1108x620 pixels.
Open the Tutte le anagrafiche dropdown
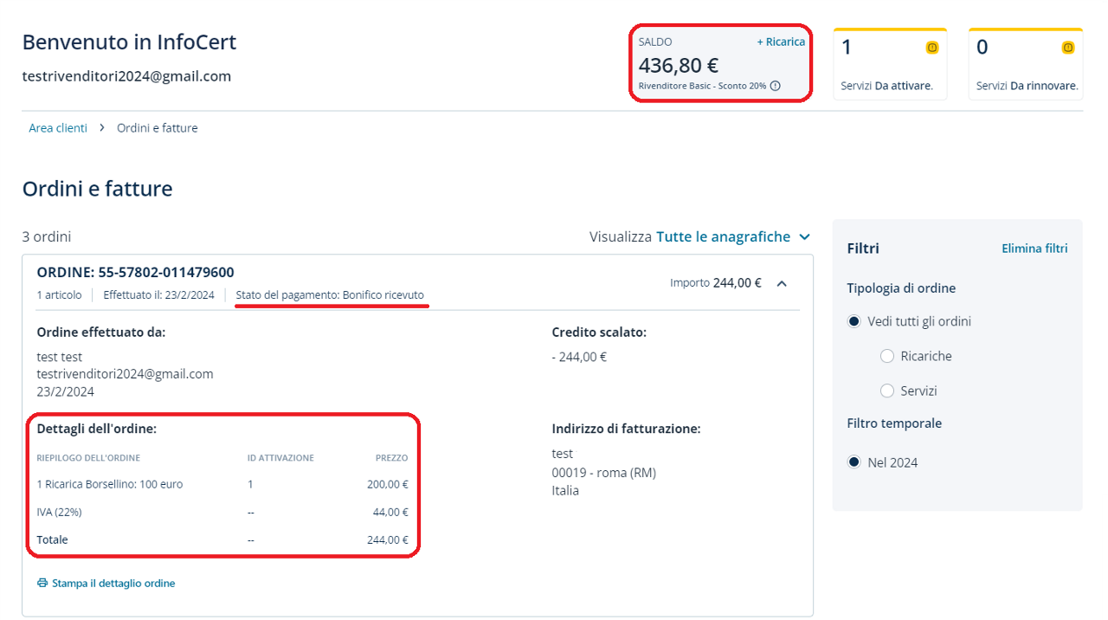tap(723, 236)
